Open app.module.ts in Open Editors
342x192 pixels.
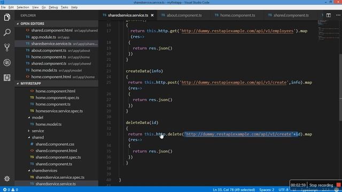(57, 37)
